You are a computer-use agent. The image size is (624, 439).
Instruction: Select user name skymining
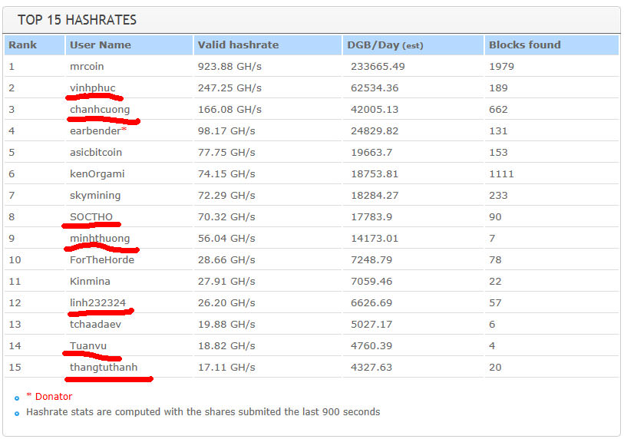point(95,196)
